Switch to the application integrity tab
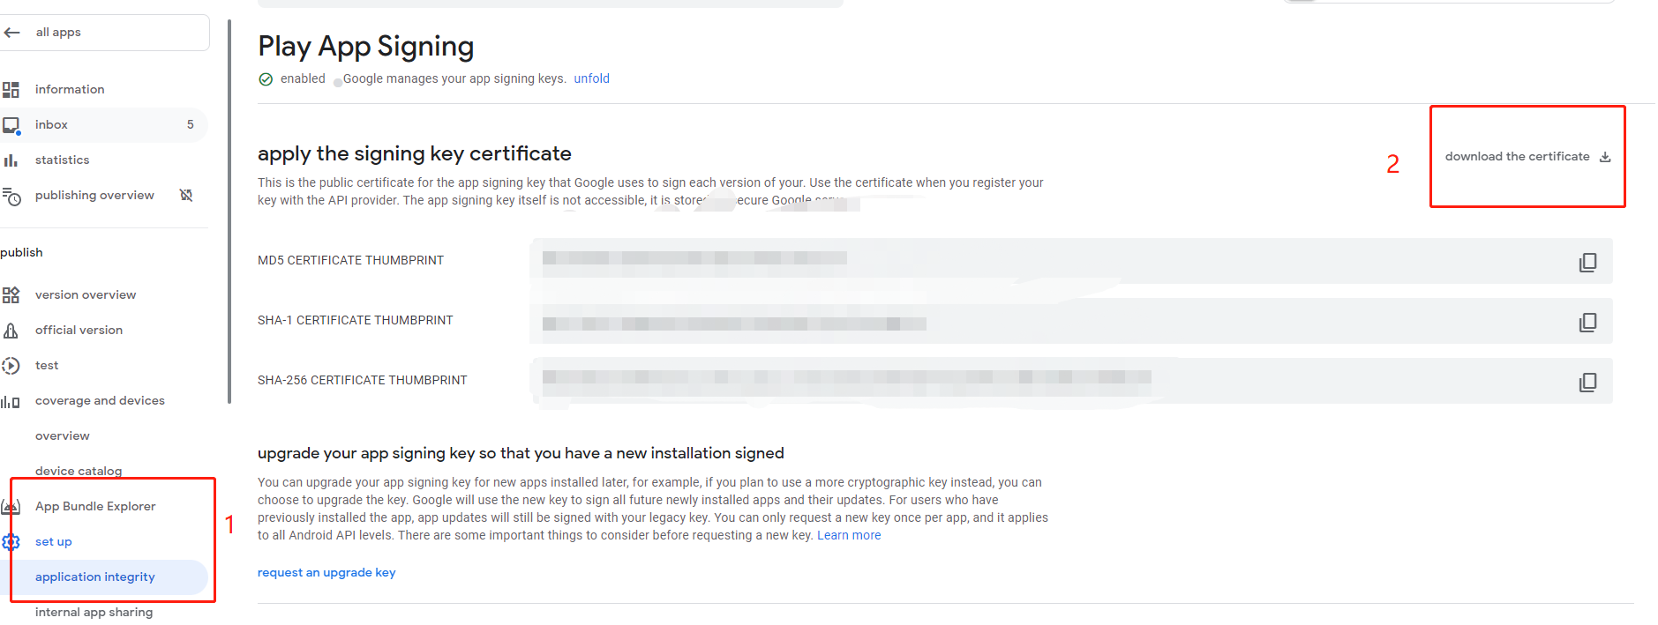 [94, 577]
